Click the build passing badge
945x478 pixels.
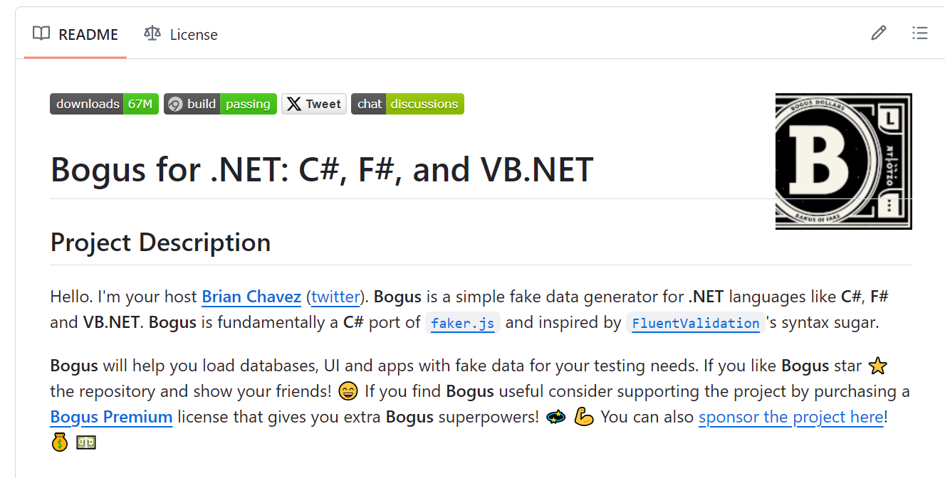[220, 104]
